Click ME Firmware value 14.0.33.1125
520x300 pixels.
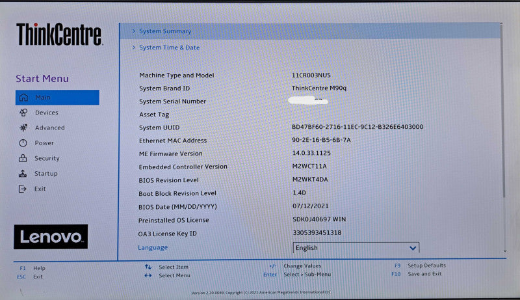click(311, 153)
